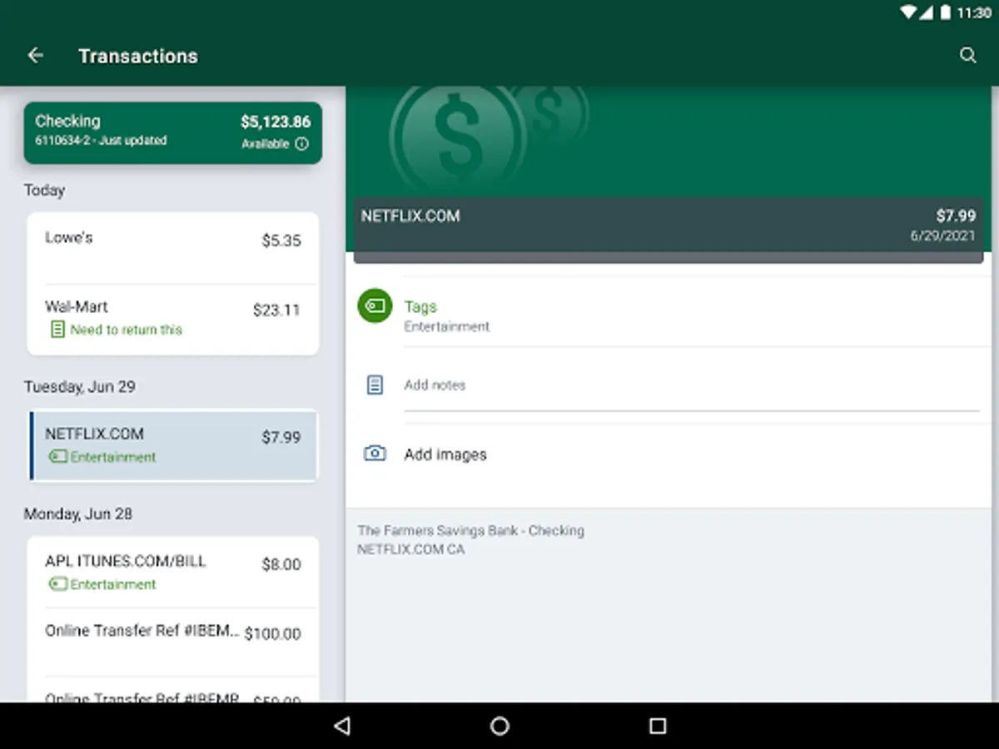The image size is (999, 749).
Task: Tap Add images
Action: click(x=445, y=454)
